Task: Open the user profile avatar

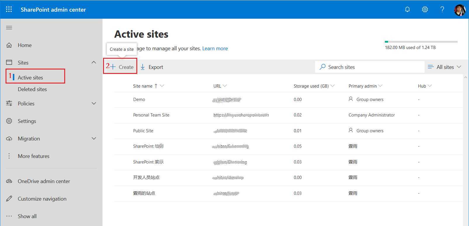Action: [x=460, y=10]
